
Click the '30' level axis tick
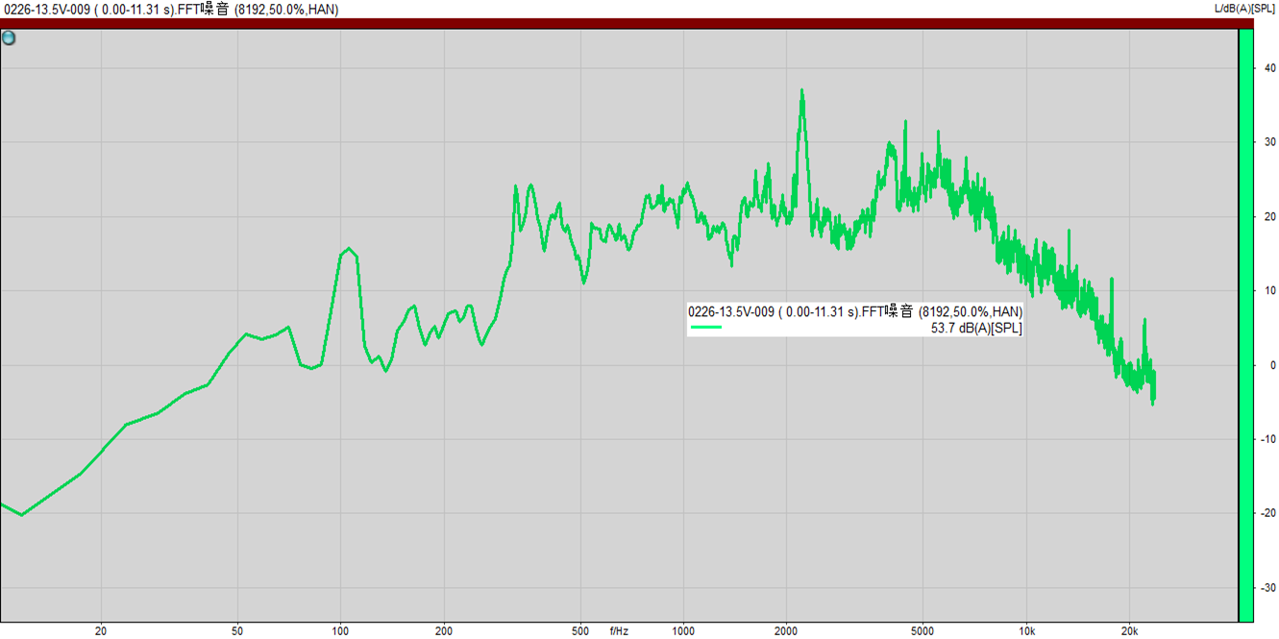[1269, 142]
